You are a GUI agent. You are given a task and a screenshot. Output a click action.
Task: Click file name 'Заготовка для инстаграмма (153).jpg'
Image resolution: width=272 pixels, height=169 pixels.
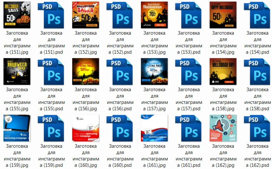pyautogui.click(x=154, y=43)
